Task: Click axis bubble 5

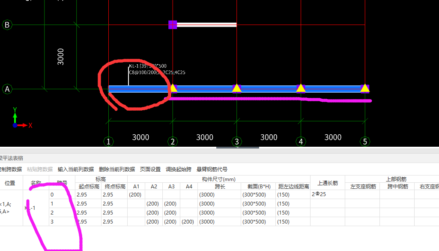Action: [x=365, y=141]
